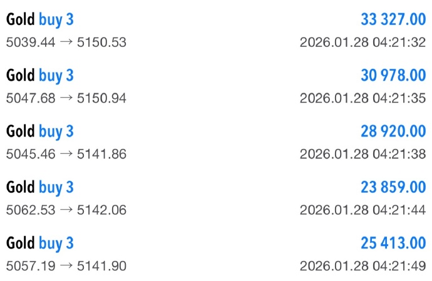The image size is (432, 281).
Task: Open the Gold buy trade with profit 25 413.00
Action: 40,242
